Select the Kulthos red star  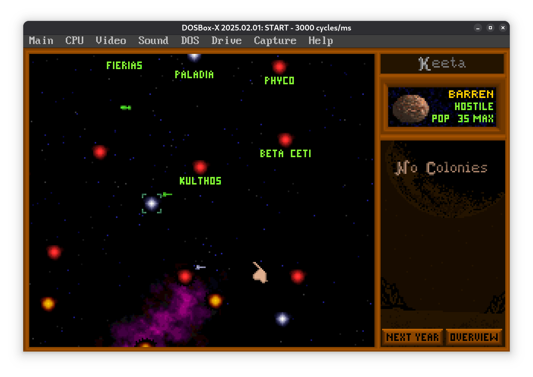coord(200,167)
